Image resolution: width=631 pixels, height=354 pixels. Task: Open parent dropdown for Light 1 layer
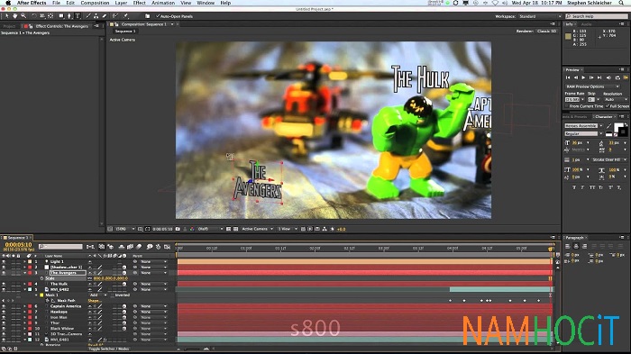153,261
